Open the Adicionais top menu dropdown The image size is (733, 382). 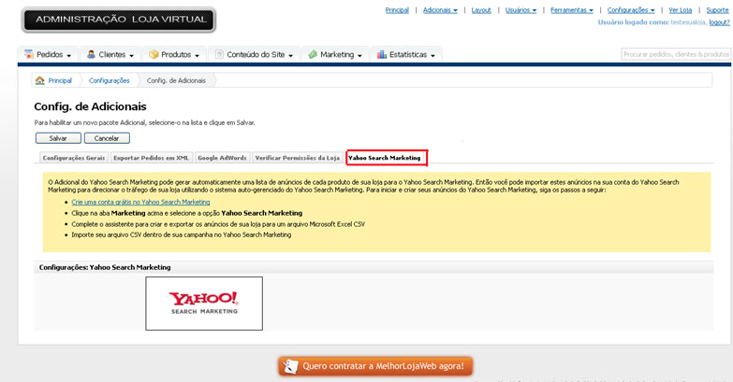coord(440,9)
